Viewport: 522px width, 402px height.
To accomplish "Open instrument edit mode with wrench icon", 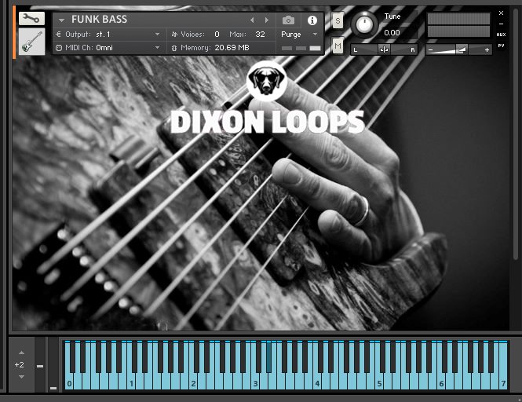I will pyautogui.click(x=31, y=19).
